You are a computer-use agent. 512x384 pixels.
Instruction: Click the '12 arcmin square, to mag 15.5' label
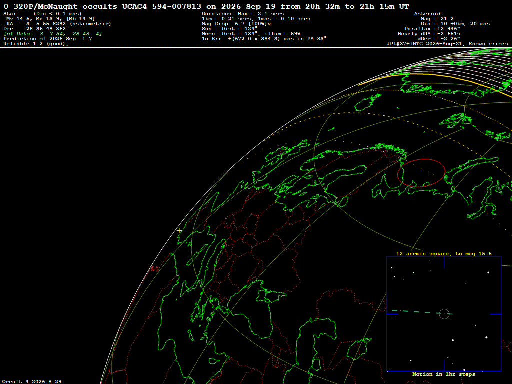[x=444, y=253]
